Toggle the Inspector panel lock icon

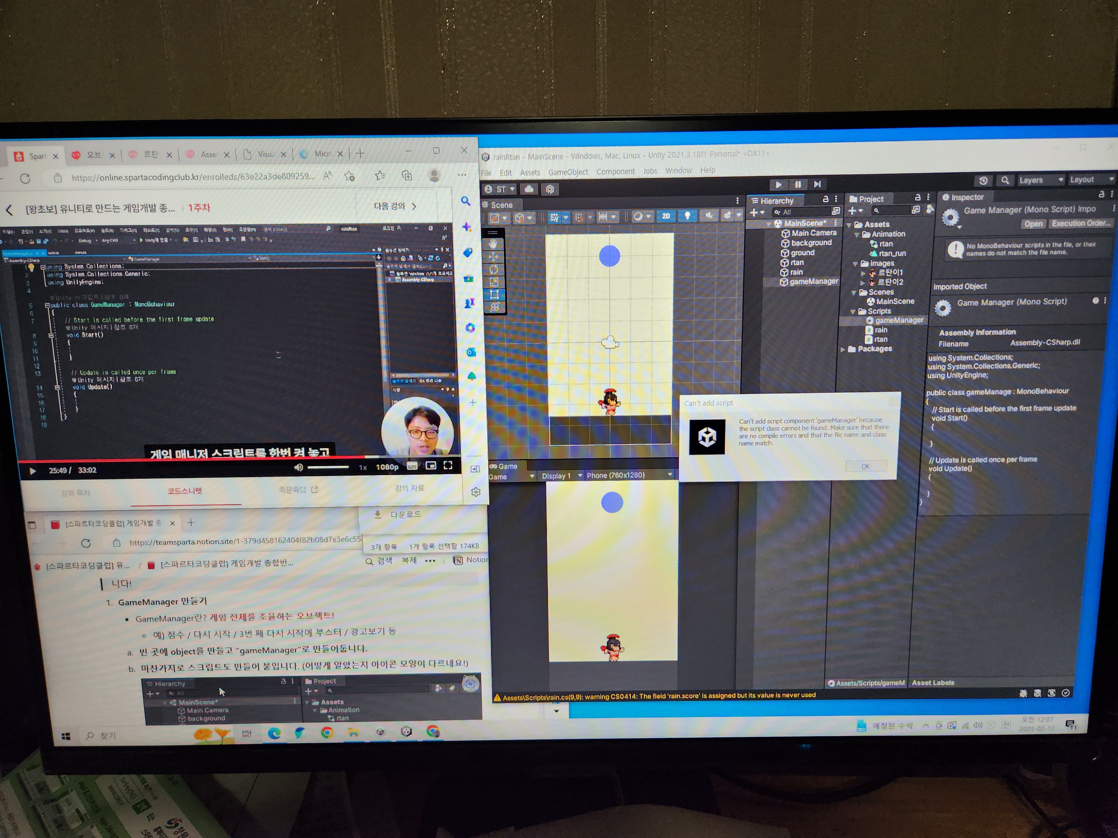coord(1101,194)
